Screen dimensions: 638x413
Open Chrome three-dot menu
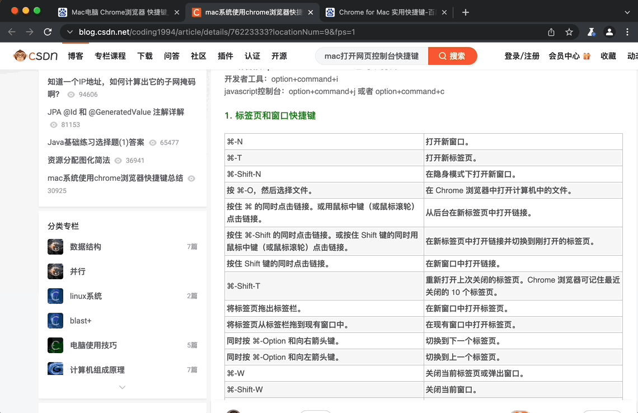click(627, 32)
